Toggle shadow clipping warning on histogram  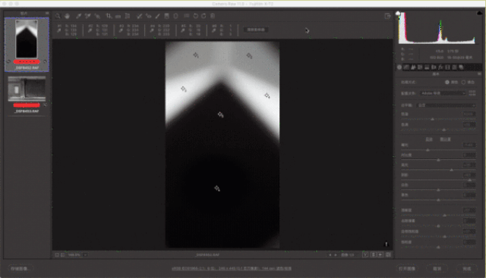pos(398,13)
